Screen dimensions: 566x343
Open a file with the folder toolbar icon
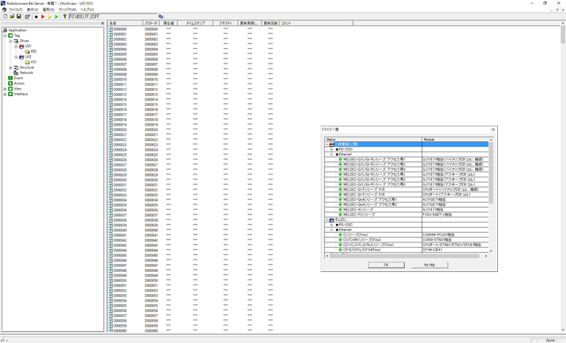(12, 16)
